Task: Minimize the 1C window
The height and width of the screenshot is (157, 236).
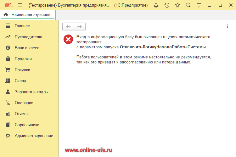Action: (210, 6)
